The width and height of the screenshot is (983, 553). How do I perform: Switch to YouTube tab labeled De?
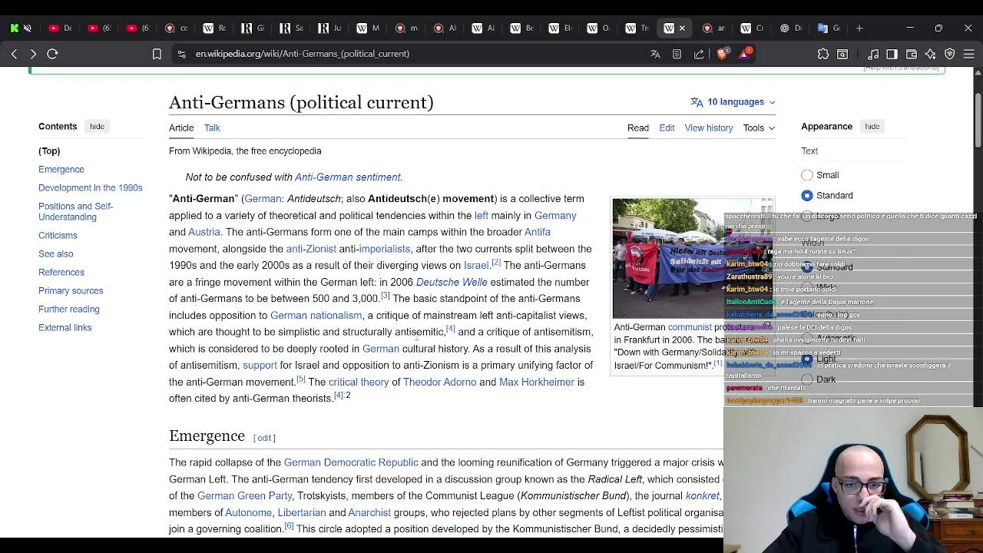[x=60, y=28]
